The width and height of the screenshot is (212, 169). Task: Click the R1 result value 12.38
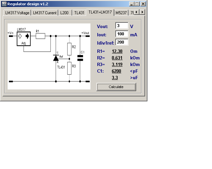click(x=117, y=51)
